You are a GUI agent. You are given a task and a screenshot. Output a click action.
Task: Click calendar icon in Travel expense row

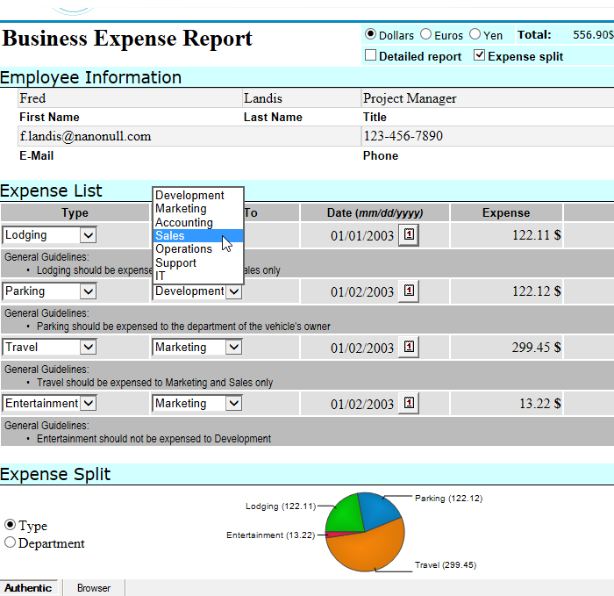(x=409, y=348)
